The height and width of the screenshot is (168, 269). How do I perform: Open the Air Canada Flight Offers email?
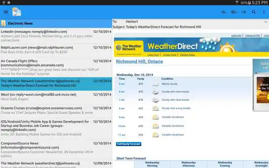click(x=56, y=67)
